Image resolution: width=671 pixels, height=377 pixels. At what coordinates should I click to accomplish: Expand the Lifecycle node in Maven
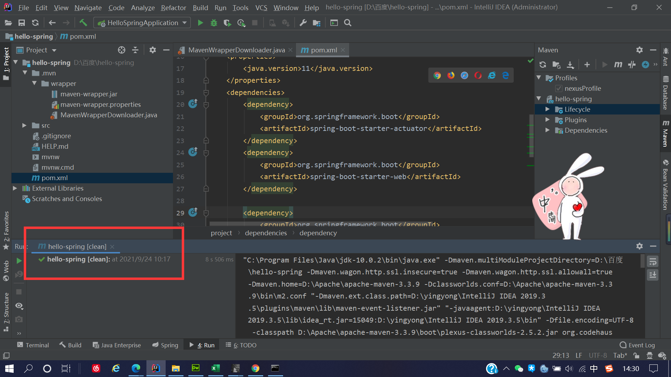pyautogui.click(x=548, y=109)
